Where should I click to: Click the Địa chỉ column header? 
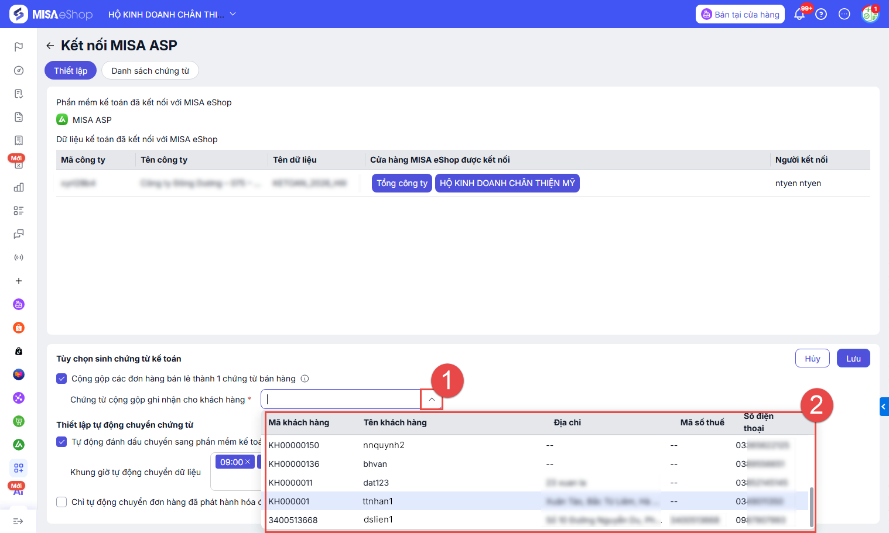[567, 422]
